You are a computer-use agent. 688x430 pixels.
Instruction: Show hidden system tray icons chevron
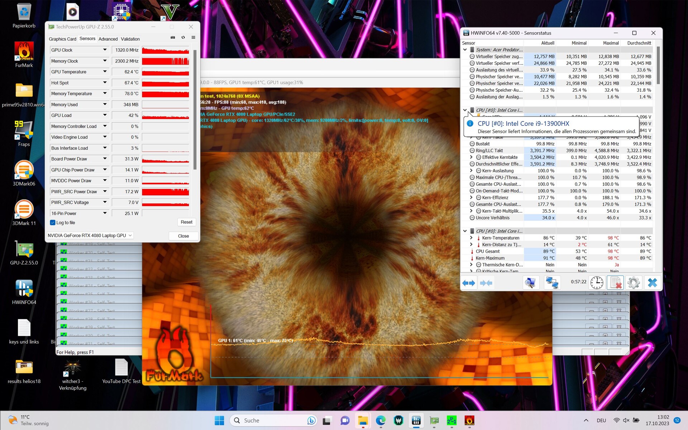pos(586,420)
